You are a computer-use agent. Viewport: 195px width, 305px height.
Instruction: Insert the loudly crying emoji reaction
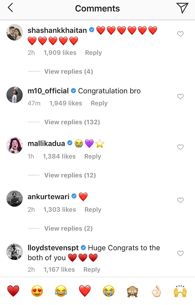pos(109,291)
